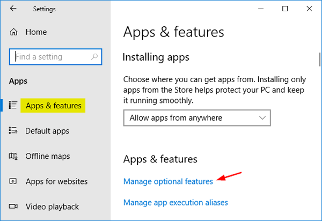Navigate to Video playback settings

point(52,207)
